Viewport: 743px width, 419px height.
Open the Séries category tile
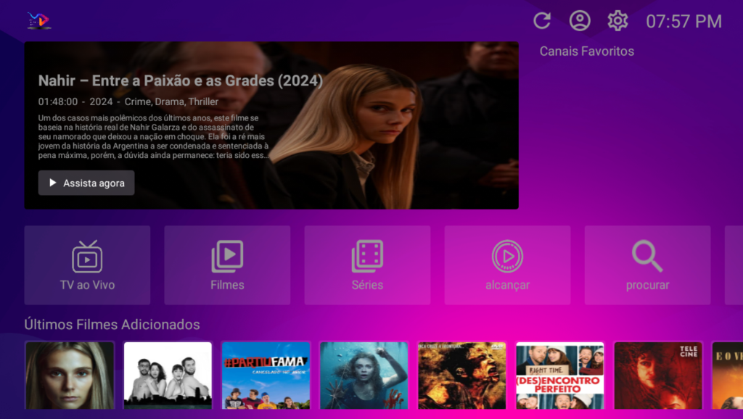pyautogui.click(x=367, y=265)
